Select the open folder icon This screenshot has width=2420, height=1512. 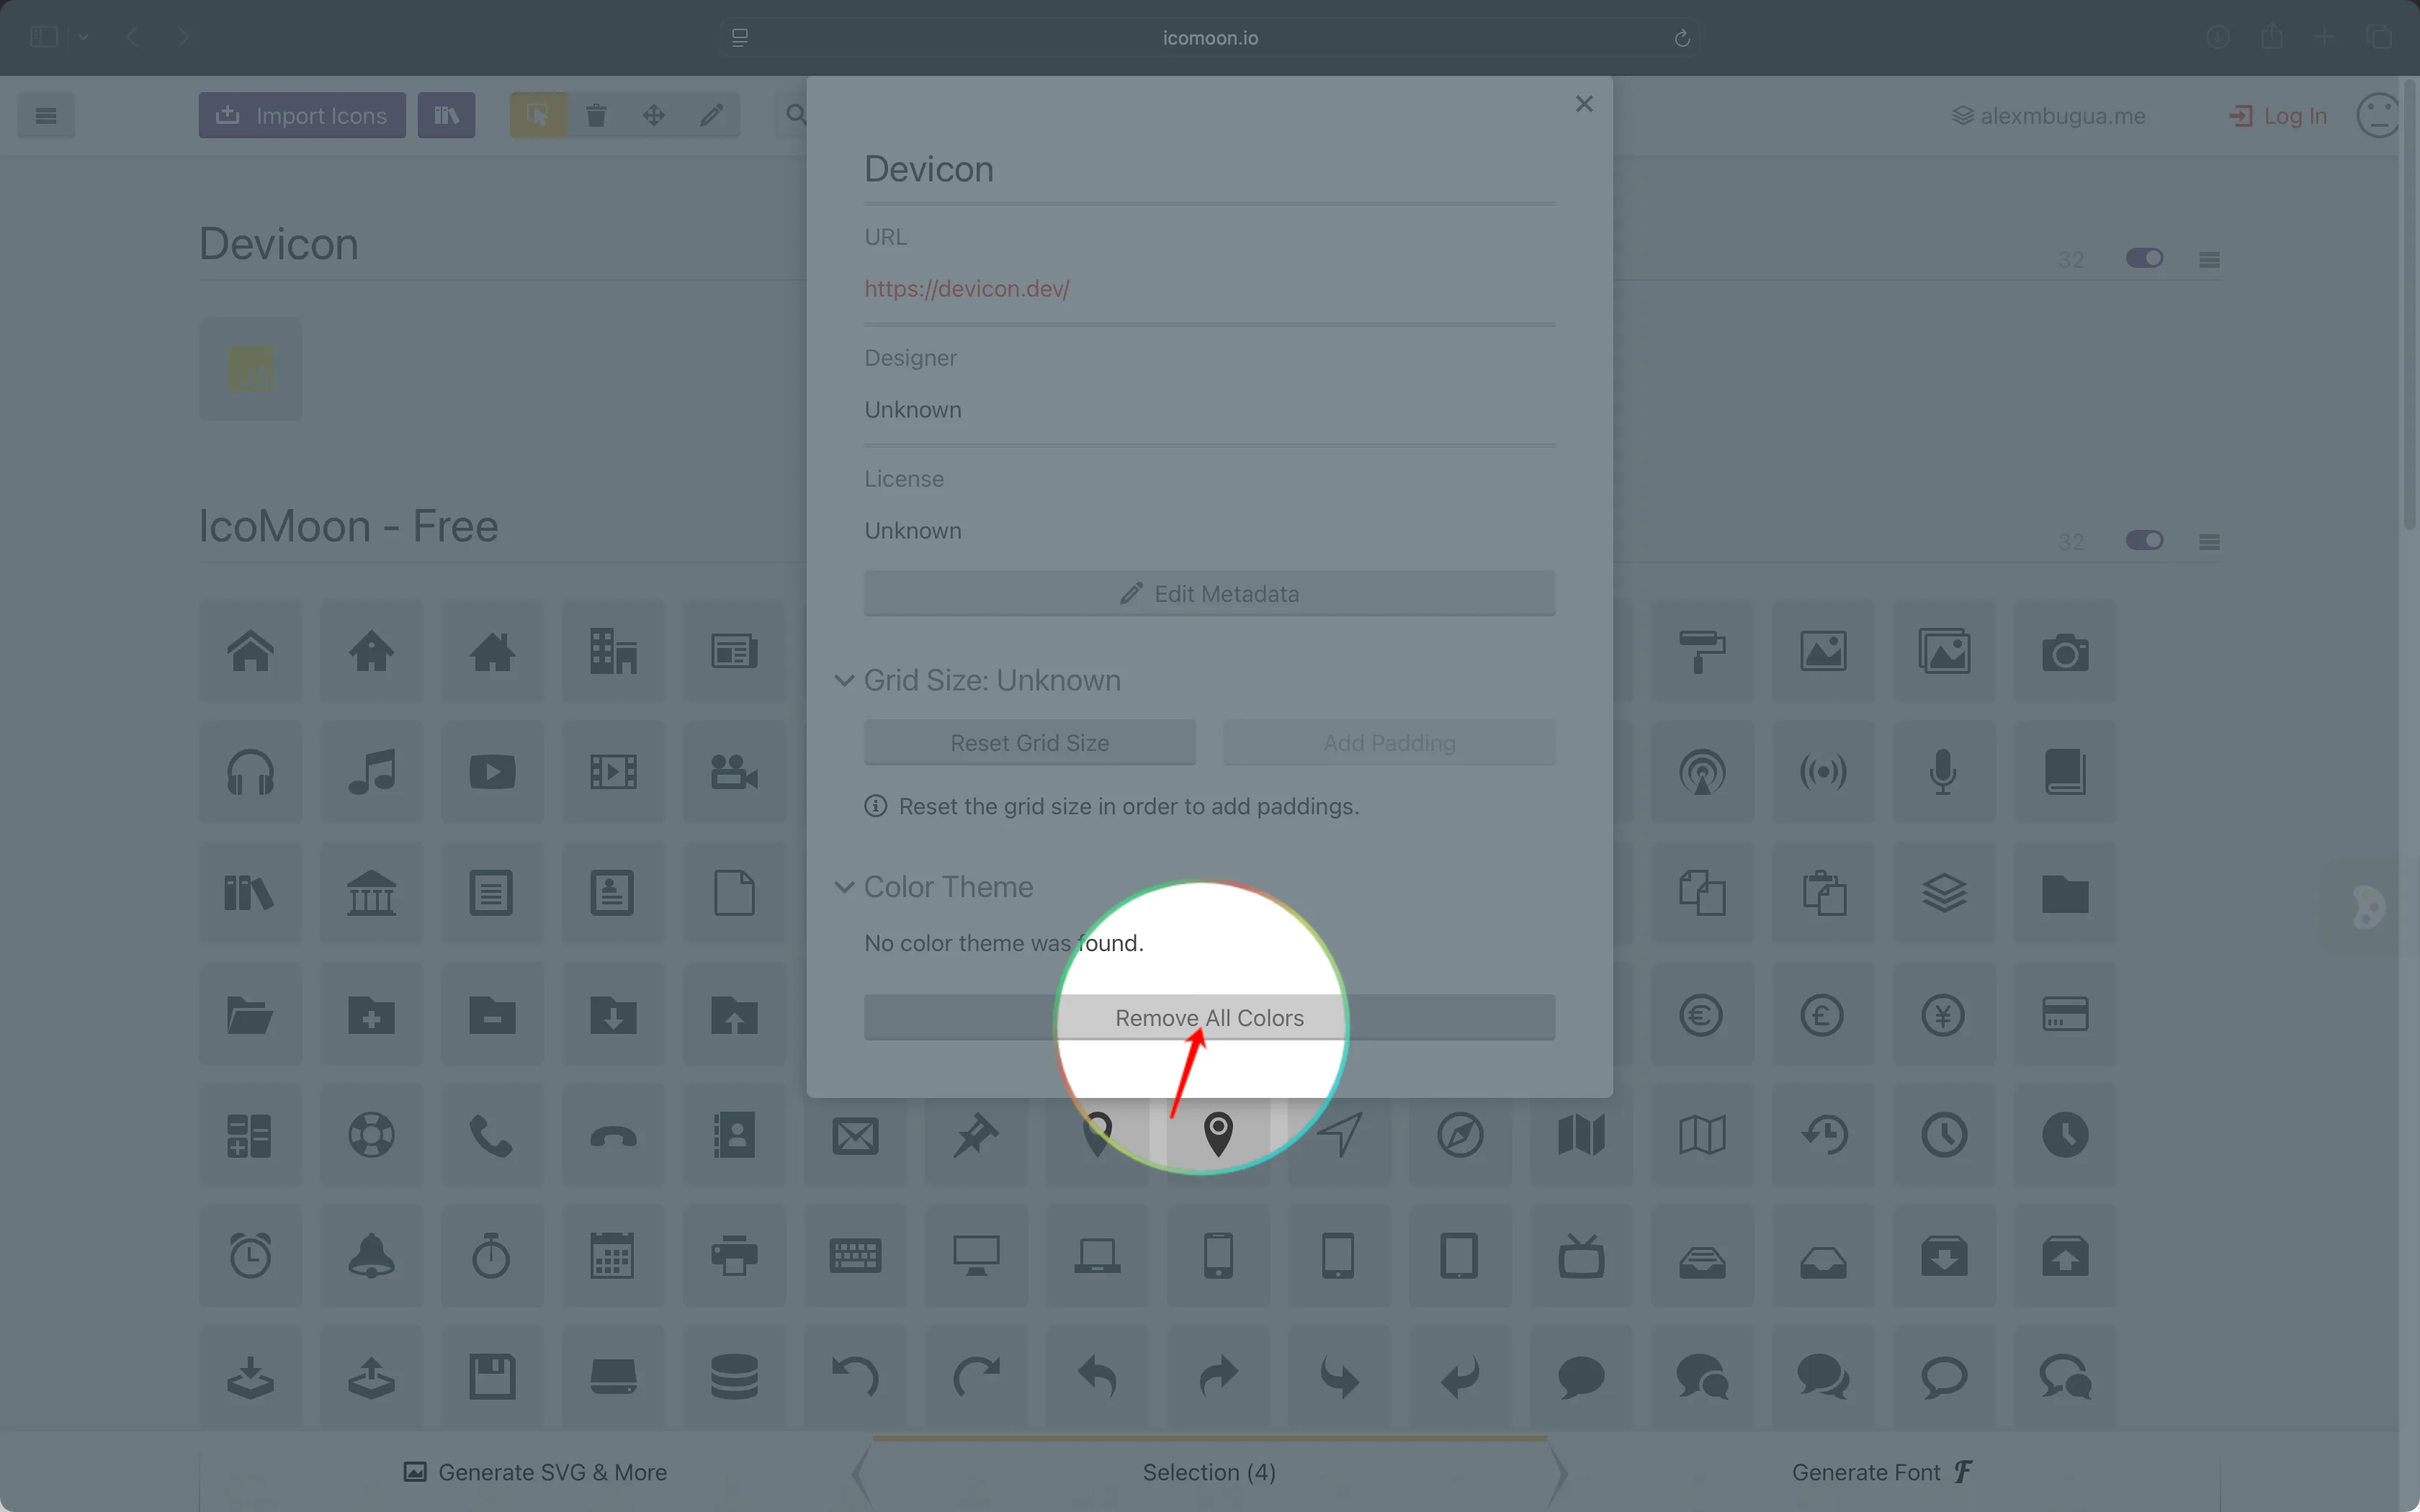tap(251, 1015)
